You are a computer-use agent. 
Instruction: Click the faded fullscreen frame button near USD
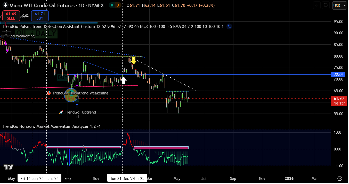(326, 5)
